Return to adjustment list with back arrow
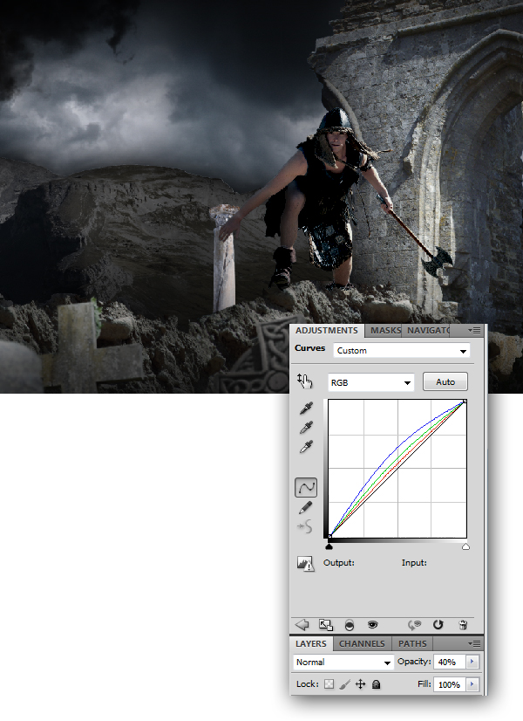 coord(302,624)
